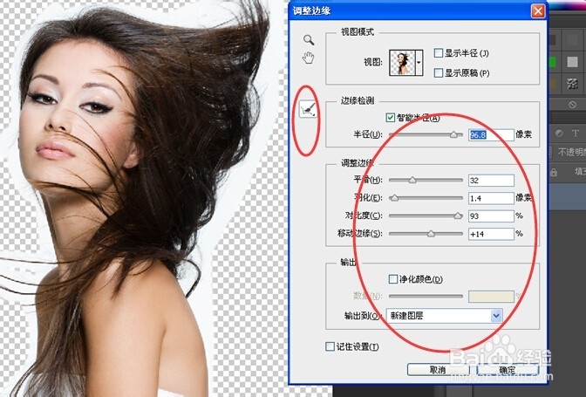This screenshot has width=586, height=397.
Task: Click the 半径 radius slider handle
Action: (x=453, y=134)
